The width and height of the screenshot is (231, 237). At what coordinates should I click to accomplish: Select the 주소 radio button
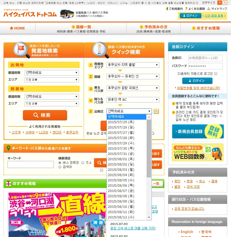[x=83, y=163]
